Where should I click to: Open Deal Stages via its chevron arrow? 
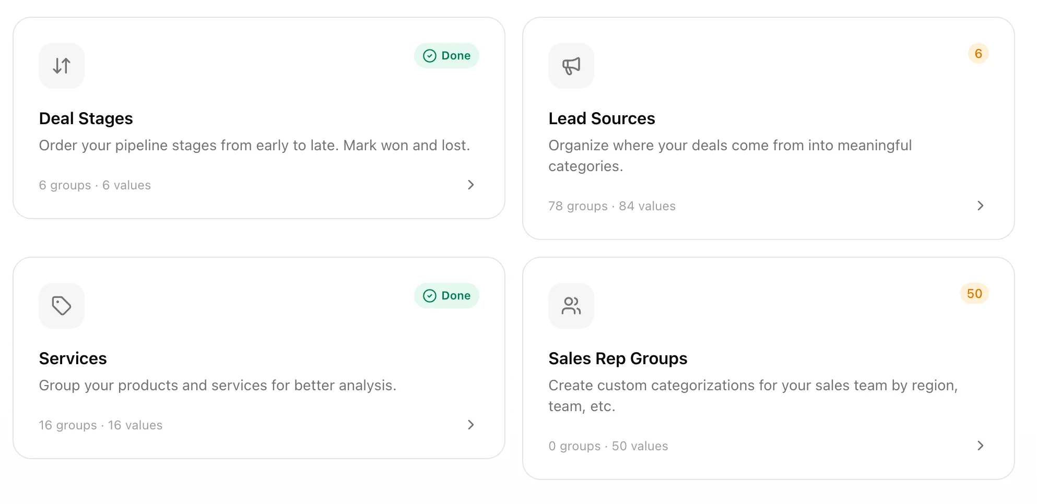471,185
